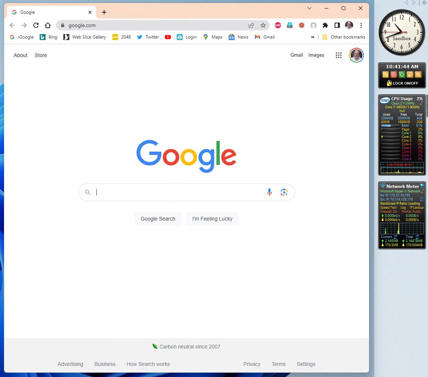Open the News bookmark
Screen dimensions: 428x377
coord(239,37)
